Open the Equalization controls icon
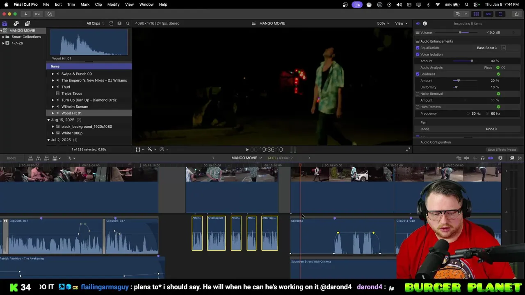 click(503, 48)
